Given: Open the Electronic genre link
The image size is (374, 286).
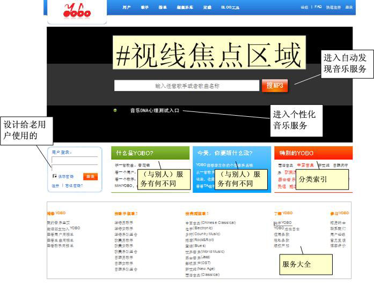Looking at the screenshot, I should tap(199, 228).
